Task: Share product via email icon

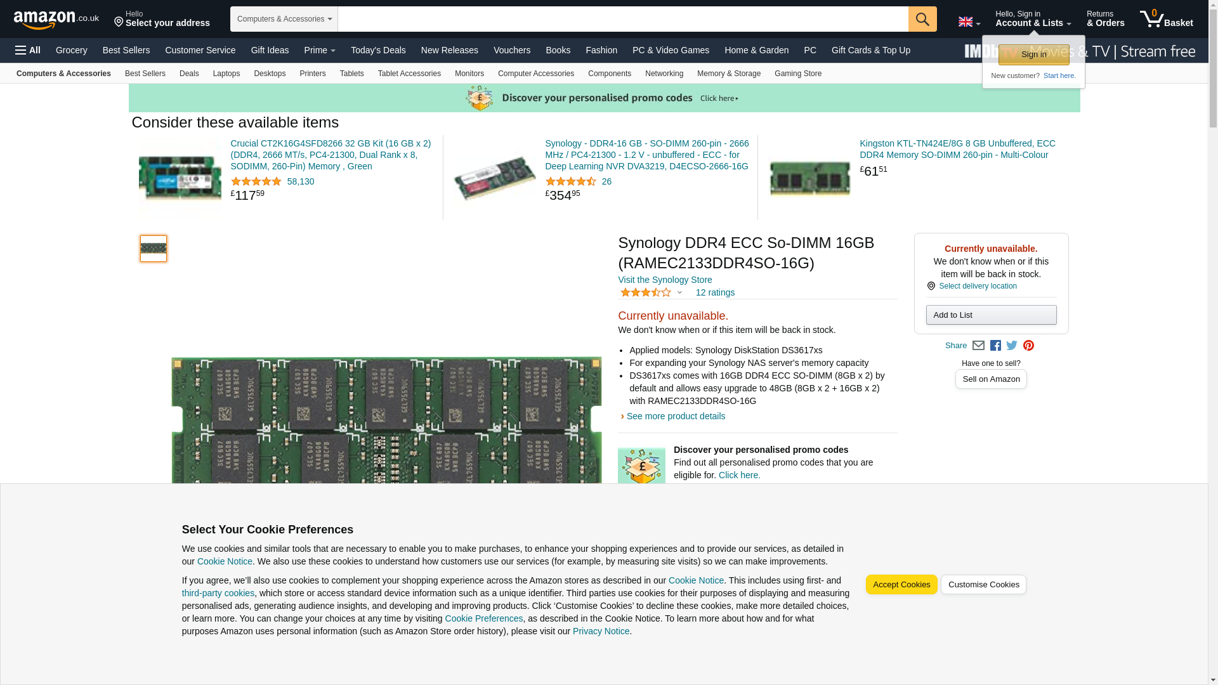Action: point(978,346)
